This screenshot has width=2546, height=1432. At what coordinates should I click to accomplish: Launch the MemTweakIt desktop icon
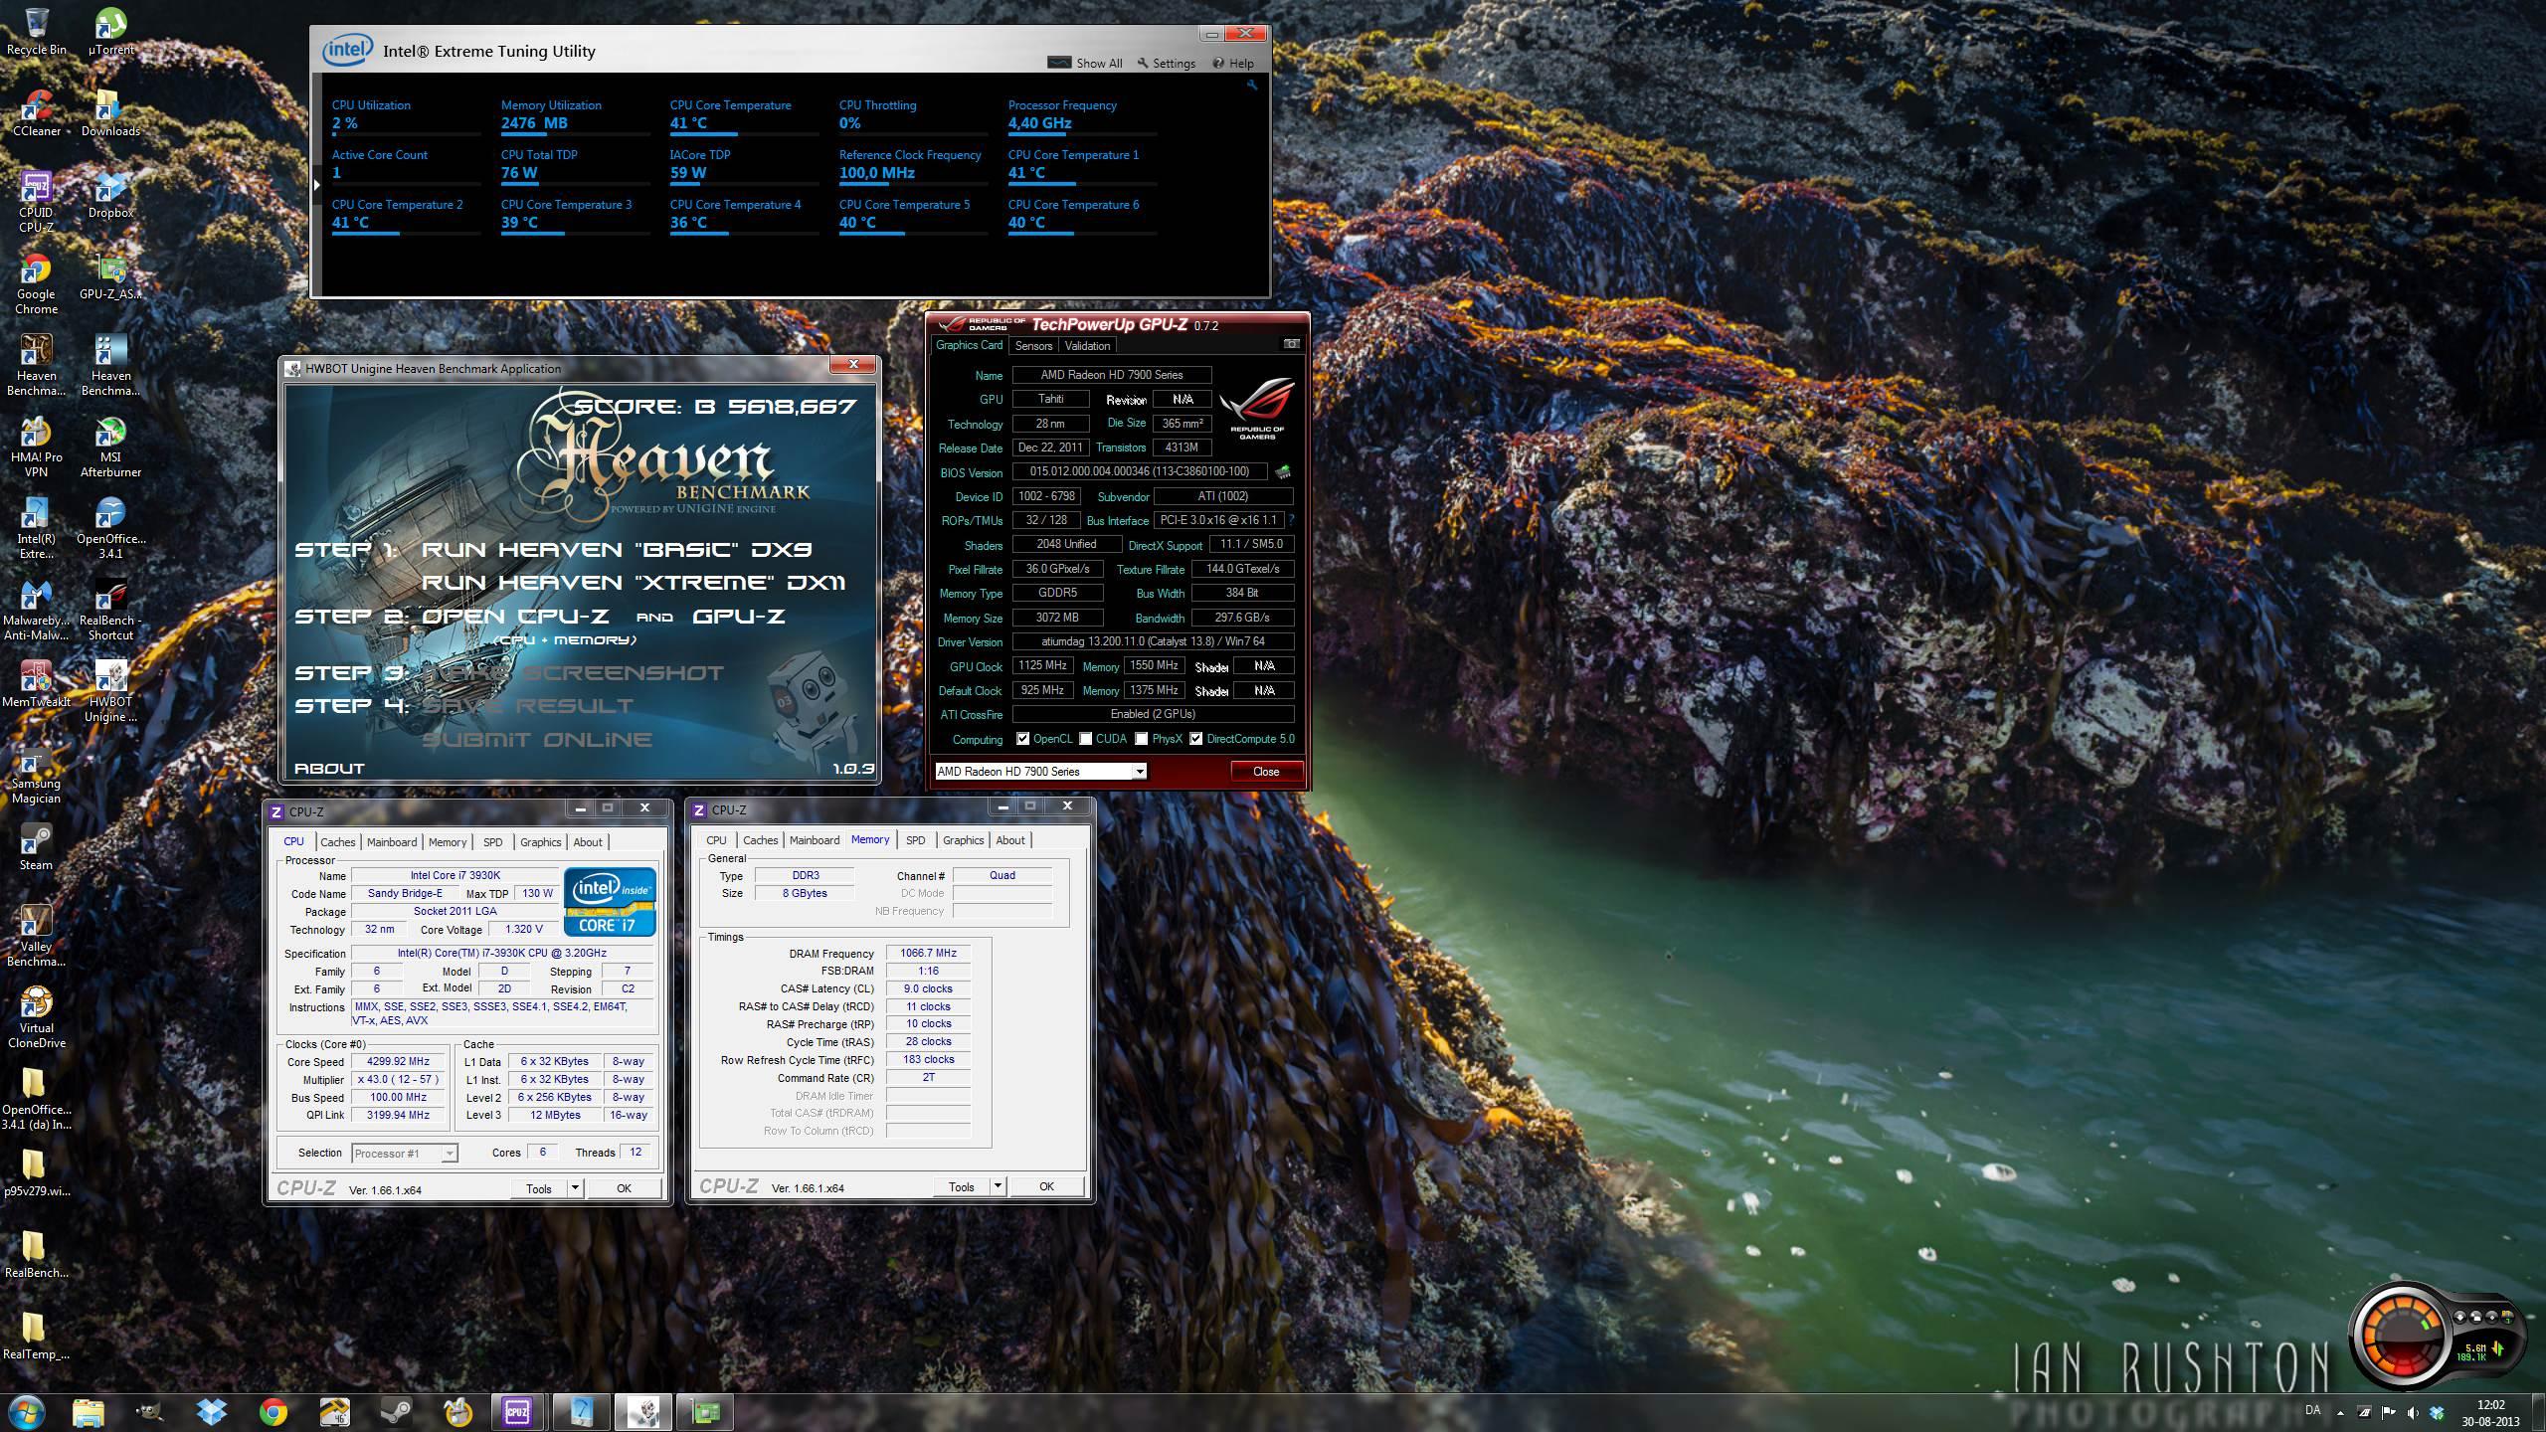click(36, 684)
